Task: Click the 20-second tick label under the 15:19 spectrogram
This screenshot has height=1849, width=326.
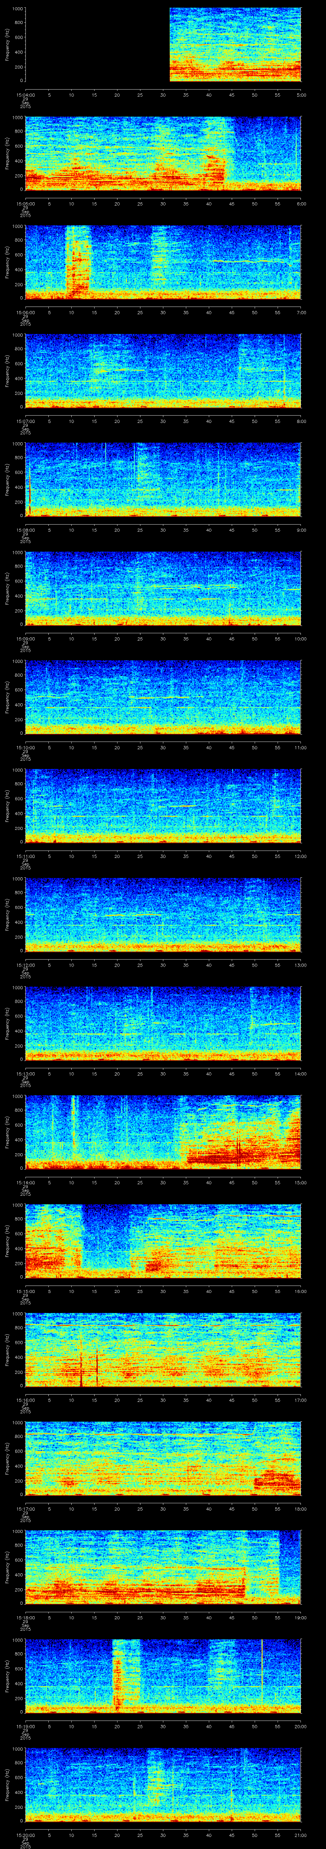Action: click(117, 1726)
